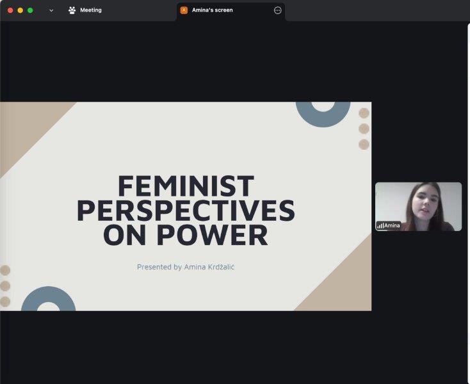Click bottom beige dot on slide's left edge
Image resolution: width=470 pixels, height=384 pixels.
(x=5, y=301)
